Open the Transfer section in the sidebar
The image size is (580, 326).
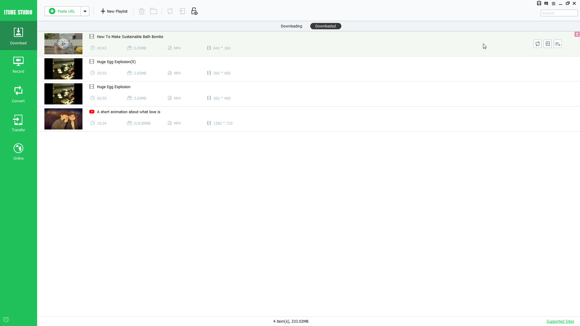tap(18, 123)
